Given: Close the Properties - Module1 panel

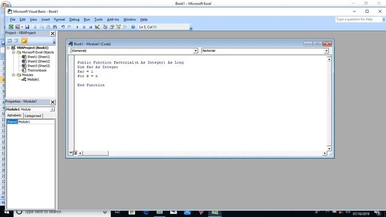Looking at the screenshot, I should [x=52, y=102].
